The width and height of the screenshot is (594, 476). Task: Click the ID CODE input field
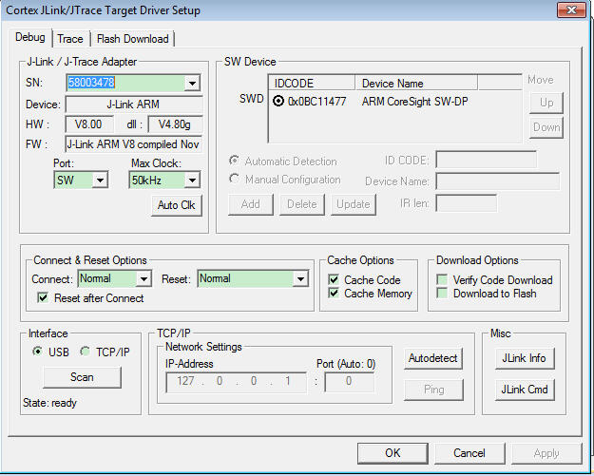pyautogui.click(x=486, y=160)
